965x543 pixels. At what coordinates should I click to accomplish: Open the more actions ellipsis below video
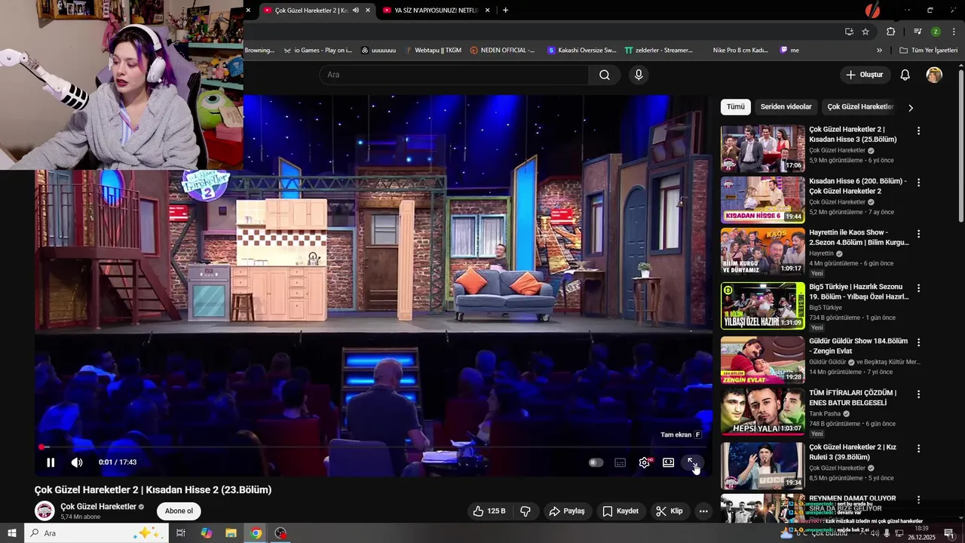703,511
